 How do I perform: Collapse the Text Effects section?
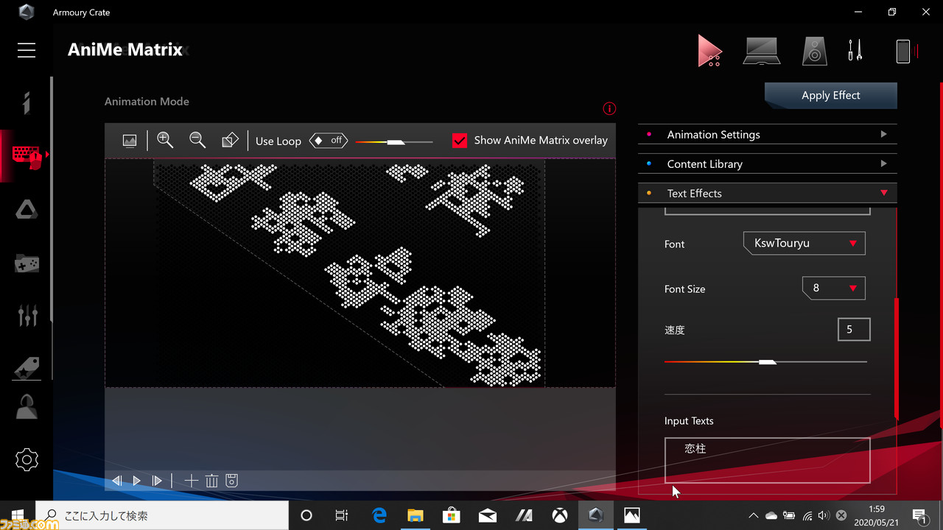pyautogui.click(x=767, y=194)
